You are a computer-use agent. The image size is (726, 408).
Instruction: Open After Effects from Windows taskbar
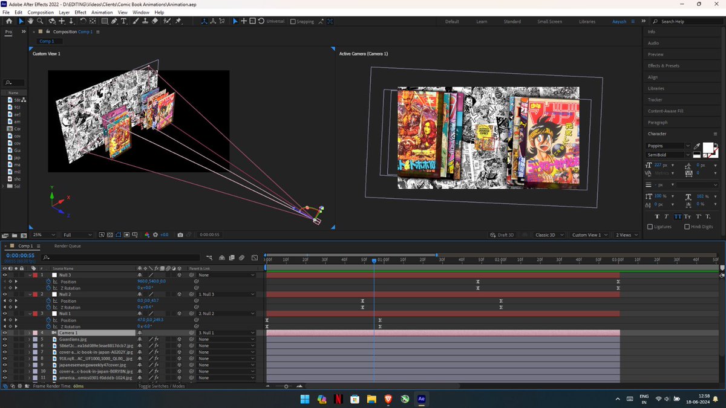(422, 398)
